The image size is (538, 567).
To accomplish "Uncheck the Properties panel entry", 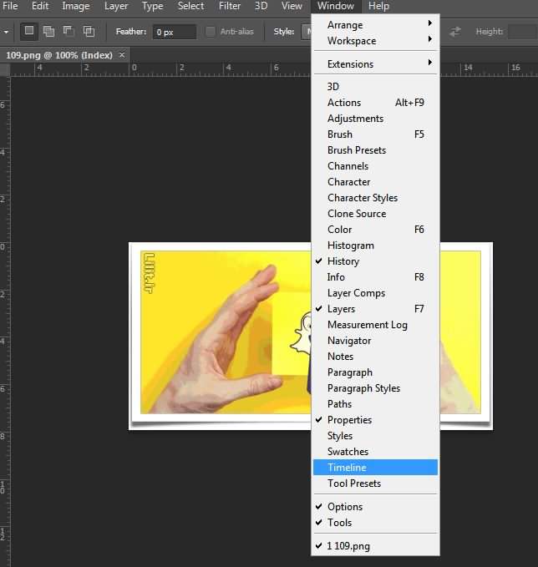I will point(376,420).
